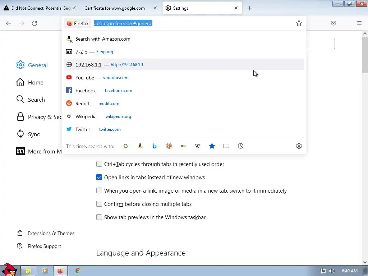This screenshot has height=276, width=368.
Task: Open Firefox from the taskbar
Action: [60, 271]
